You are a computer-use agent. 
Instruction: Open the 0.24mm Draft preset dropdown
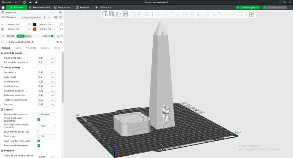[29, 42]
